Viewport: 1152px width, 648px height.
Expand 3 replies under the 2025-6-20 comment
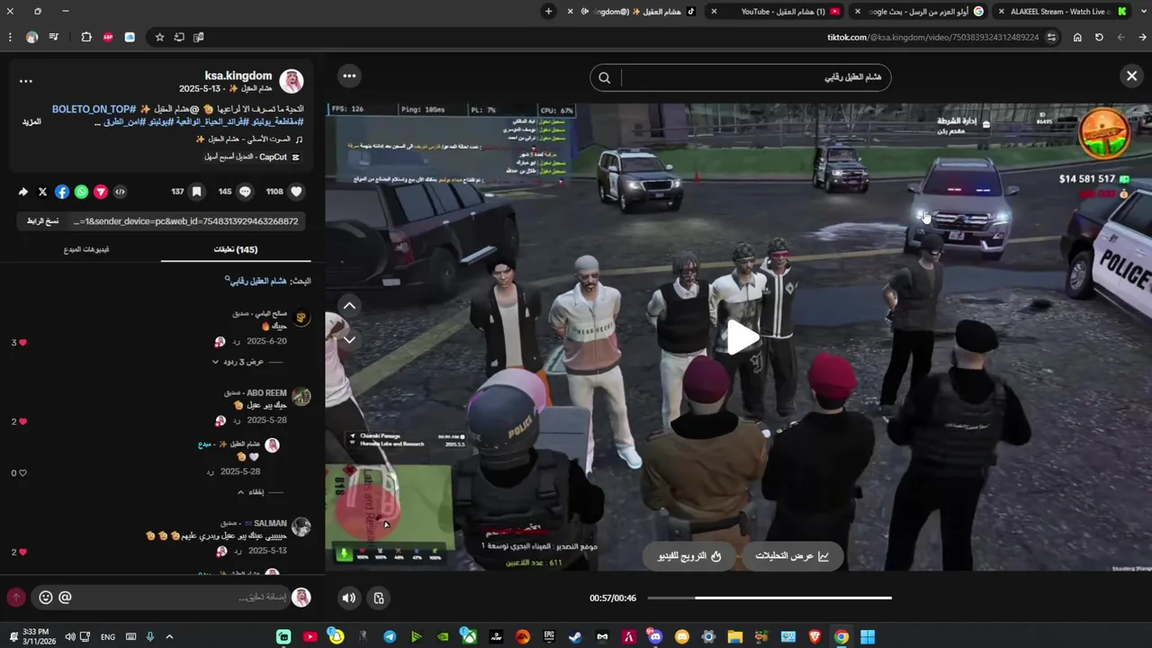coord(242,362)
